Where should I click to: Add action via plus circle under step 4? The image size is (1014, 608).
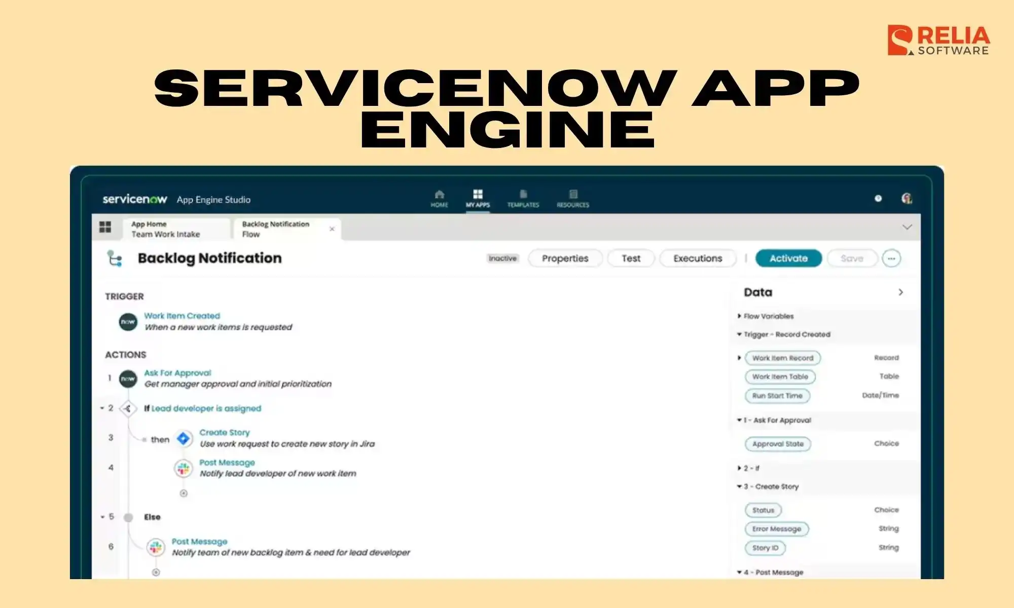(x=184, y=493)
